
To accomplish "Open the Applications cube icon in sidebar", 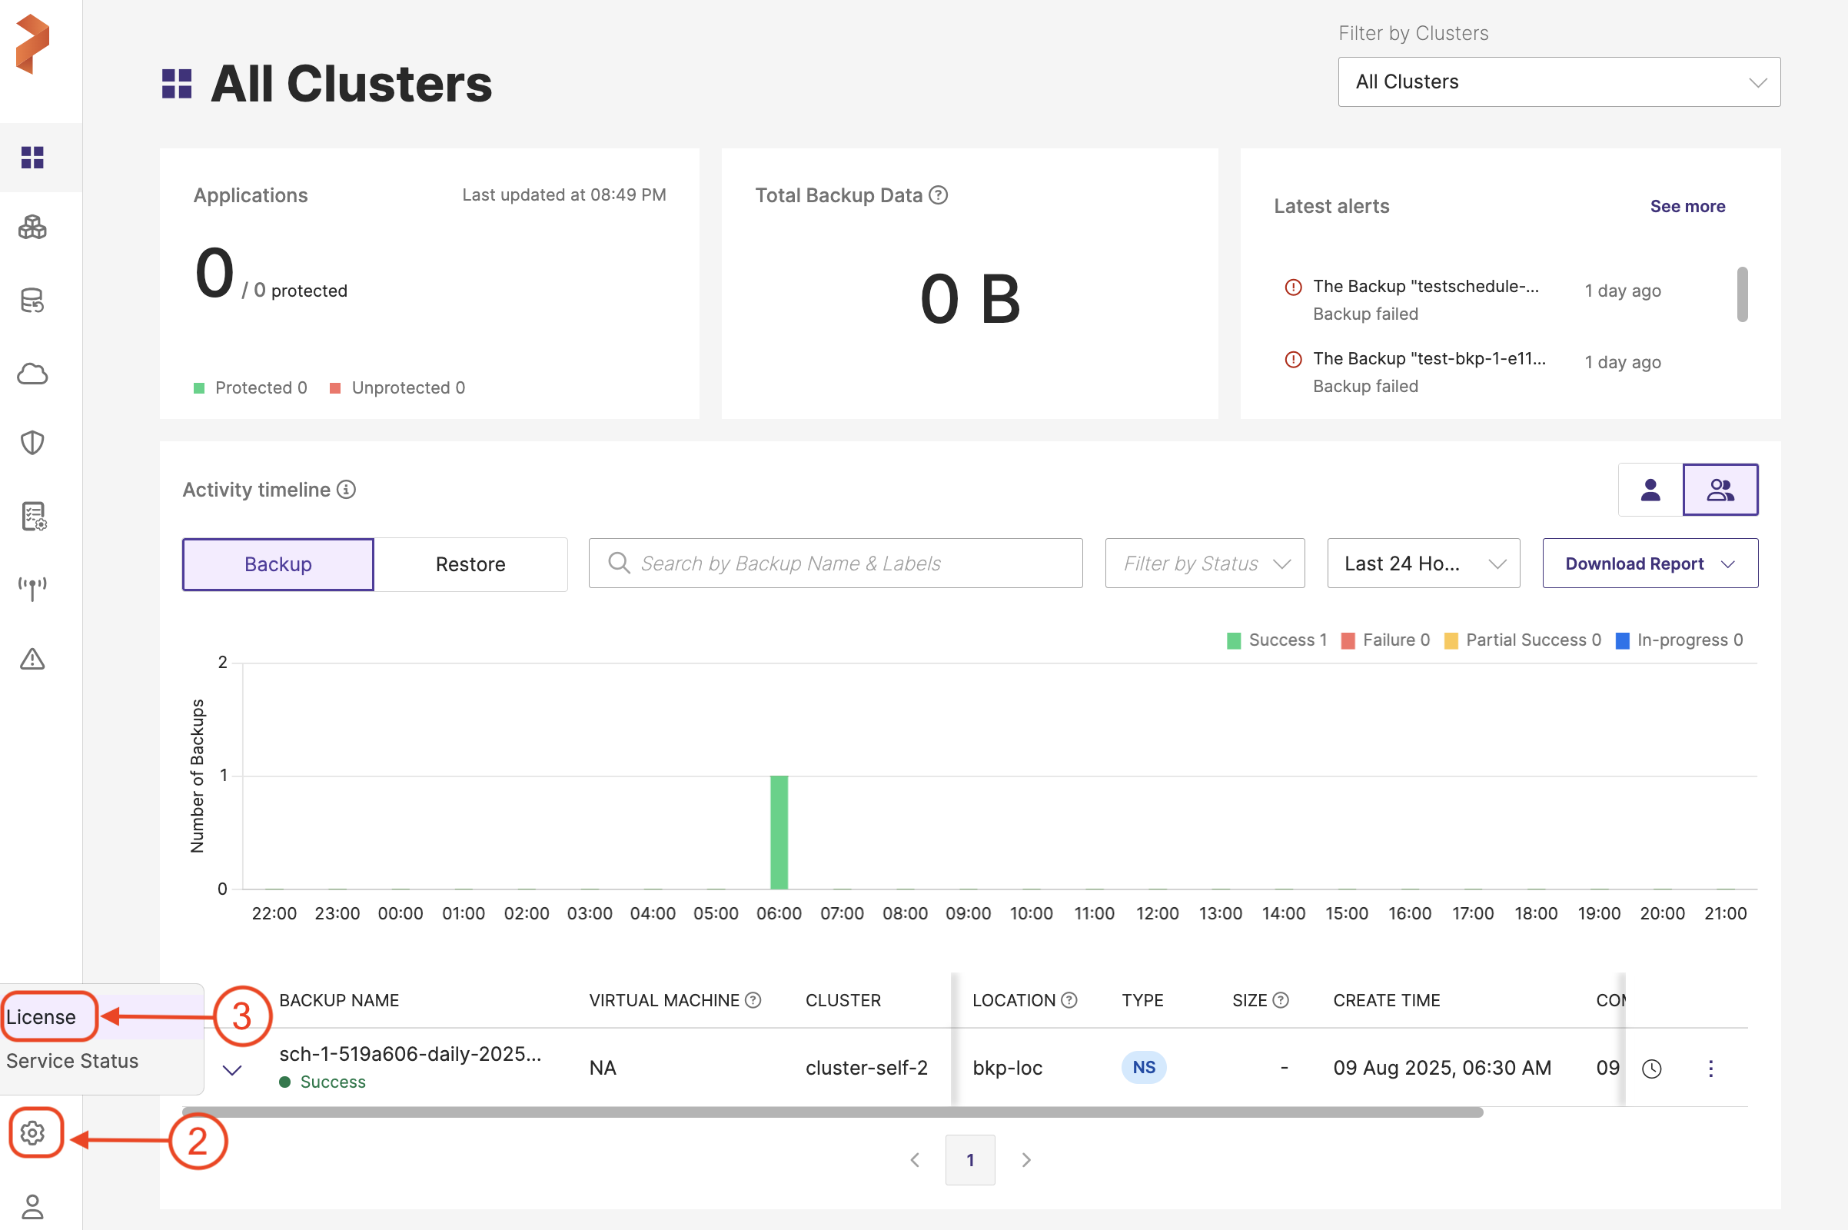I will [32, 228].
